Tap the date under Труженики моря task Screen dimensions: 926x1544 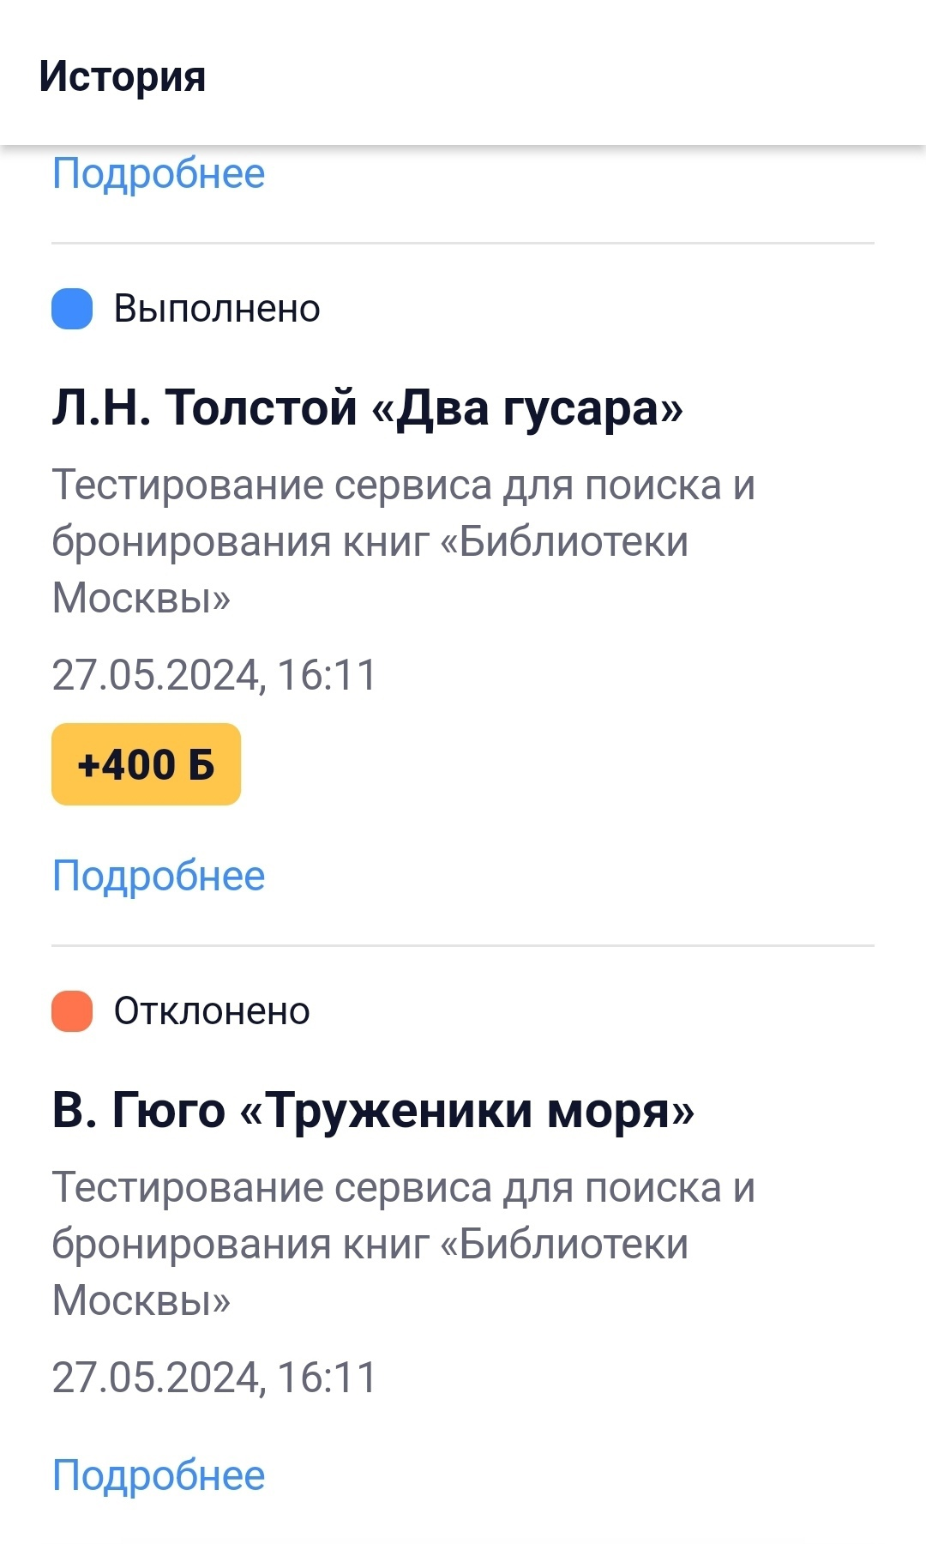point(214,1378)
